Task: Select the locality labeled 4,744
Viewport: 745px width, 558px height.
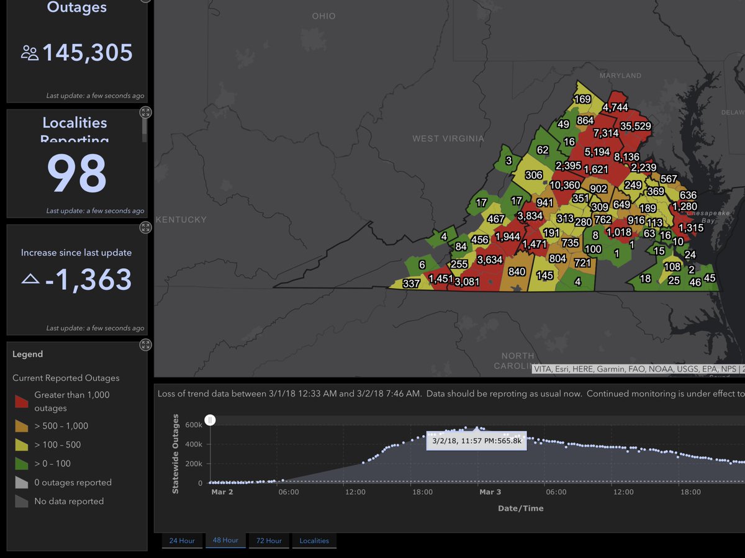Action: click(615, 107)
